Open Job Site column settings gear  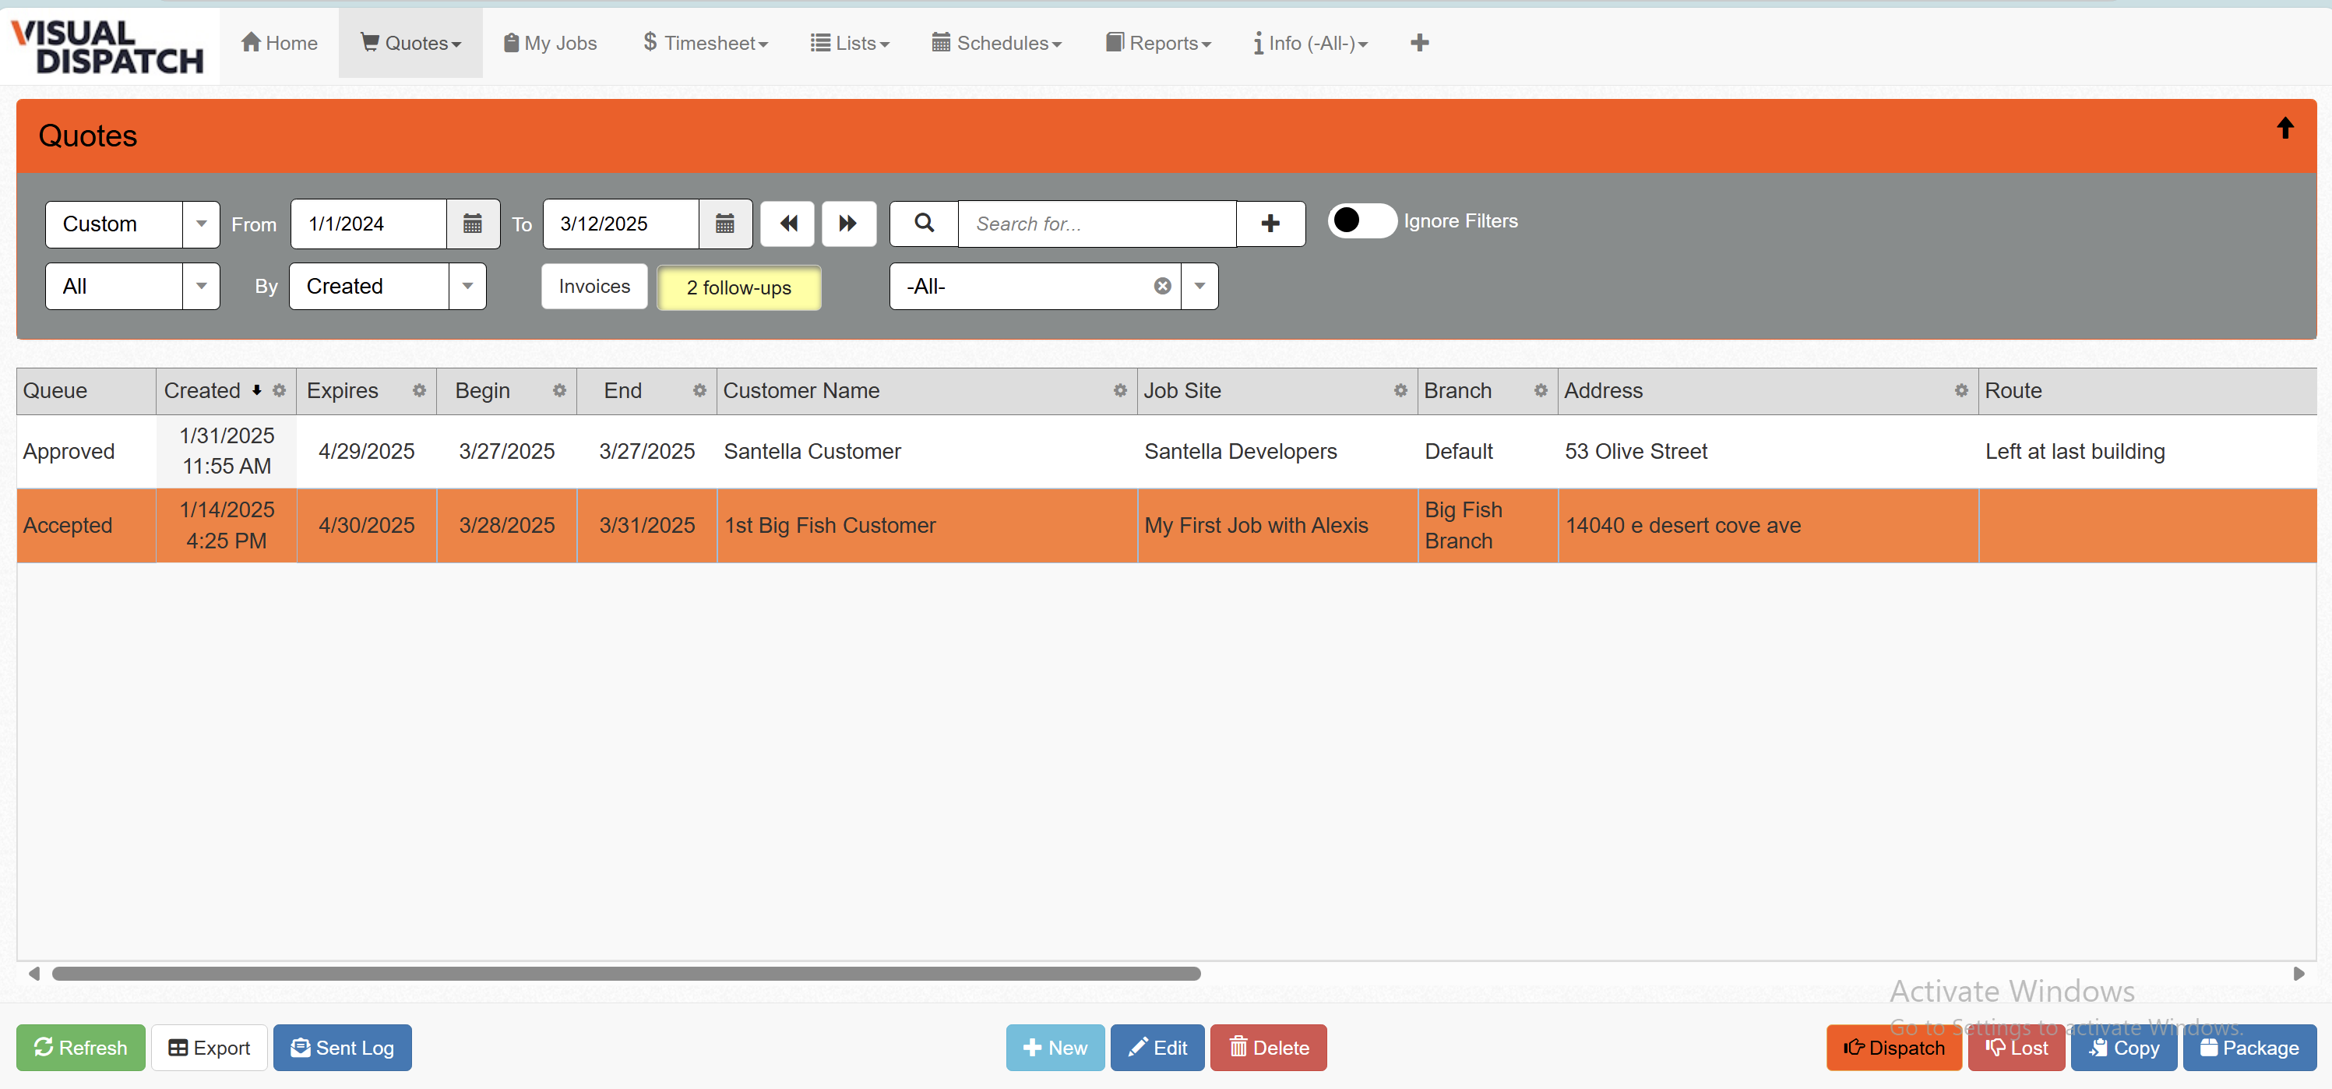point(1400,390)
